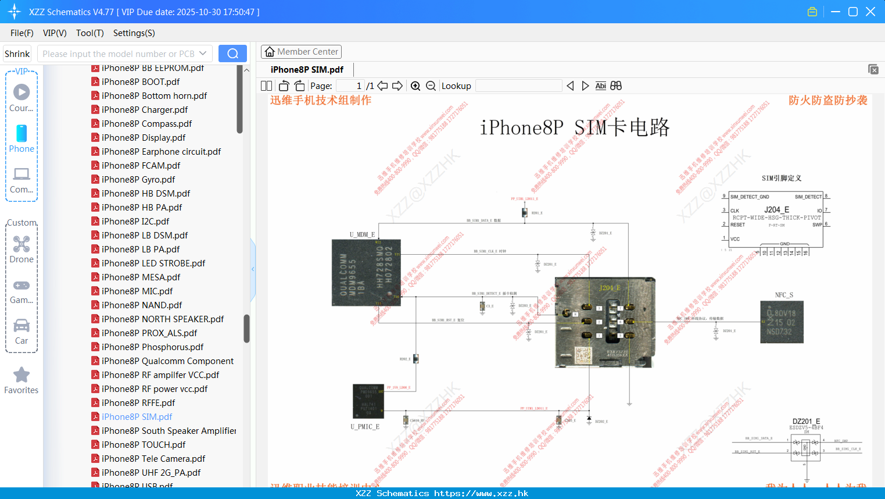Open iPhone8P Phosphorus.pdf
This screenshot has width=885, height=499.
[x=152, y=347]
